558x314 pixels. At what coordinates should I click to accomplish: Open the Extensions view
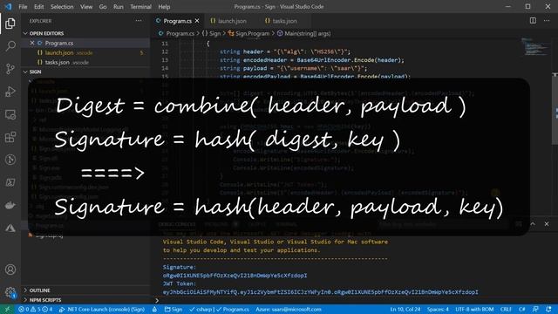[10, 137]
